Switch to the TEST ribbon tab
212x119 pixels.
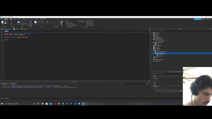28,19
